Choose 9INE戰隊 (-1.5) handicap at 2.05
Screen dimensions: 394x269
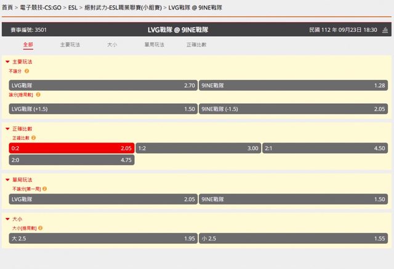tap(293, 108)
